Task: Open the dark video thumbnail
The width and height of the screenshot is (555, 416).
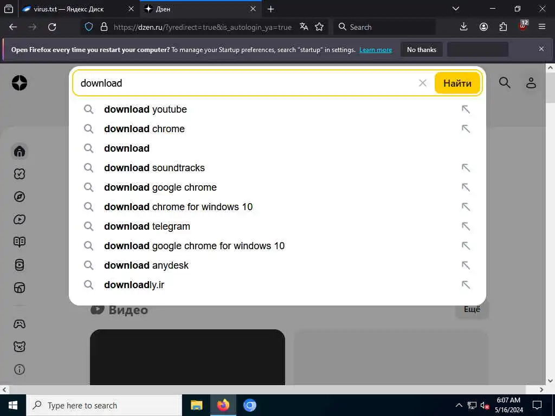Action: click(x=187, y=357)
